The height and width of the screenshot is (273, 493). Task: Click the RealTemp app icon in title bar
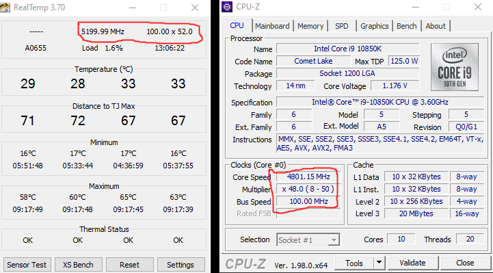5,7
